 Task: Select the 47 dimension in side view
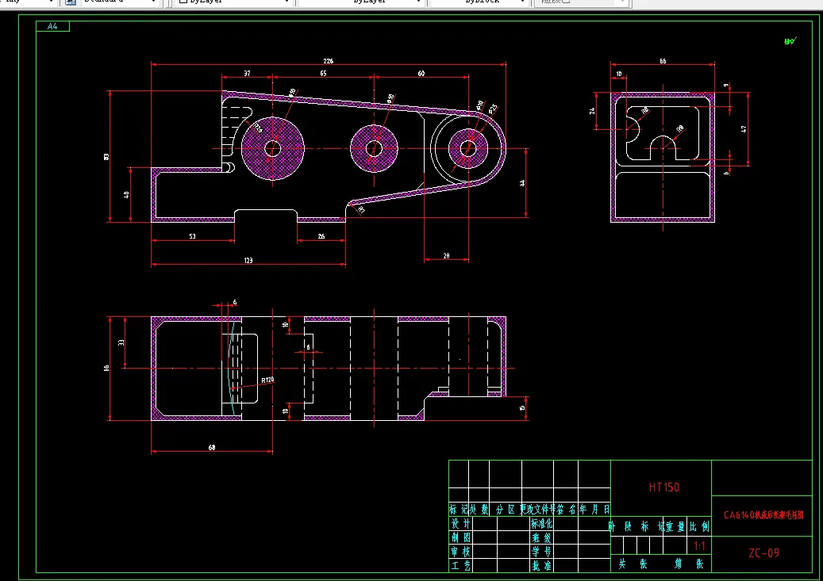[743, 128]
